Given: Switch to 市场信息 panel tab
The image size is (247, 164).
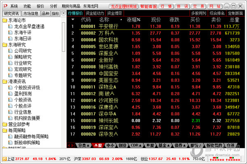Looking at the screenshot, I should (x=31, y=14).
